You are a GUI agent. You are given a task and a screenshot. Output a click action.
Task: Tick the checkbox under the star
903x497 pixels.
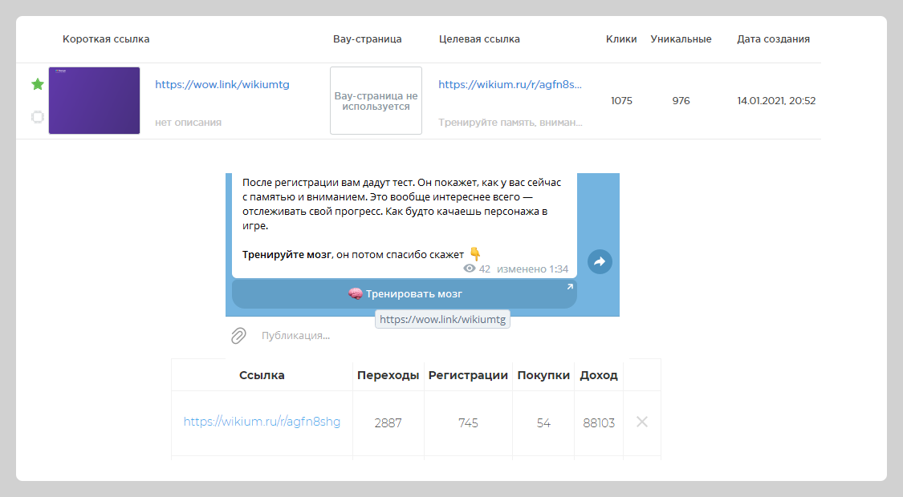pyautogui.click(x=38, y=117)
